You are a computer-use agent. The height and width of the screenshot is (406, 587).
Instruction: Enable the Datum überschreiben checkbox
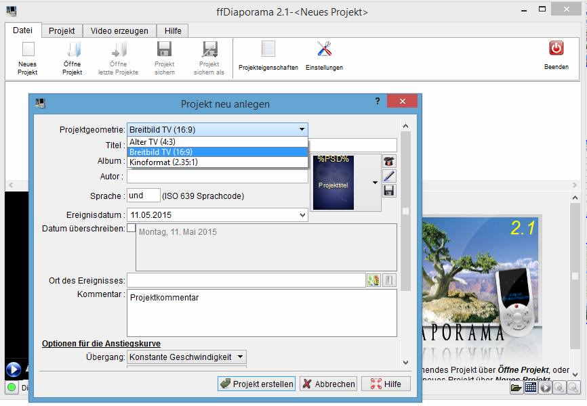[x=131, y=229]
